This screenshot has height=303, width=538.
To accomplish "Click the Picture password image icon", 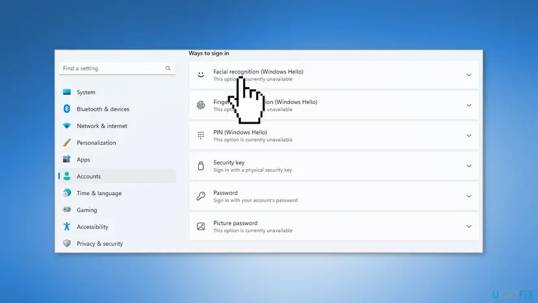I will pos(201,226).
